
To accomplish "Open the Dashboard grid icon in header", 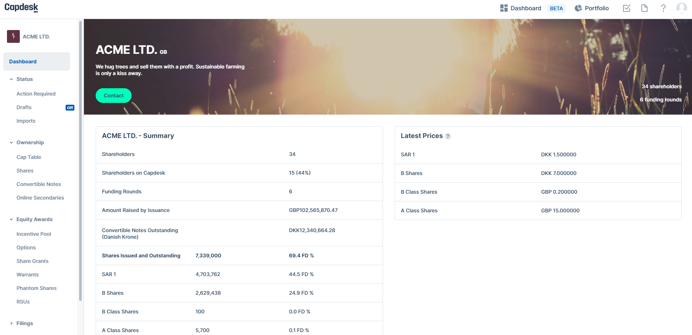I will pos(504,8).
